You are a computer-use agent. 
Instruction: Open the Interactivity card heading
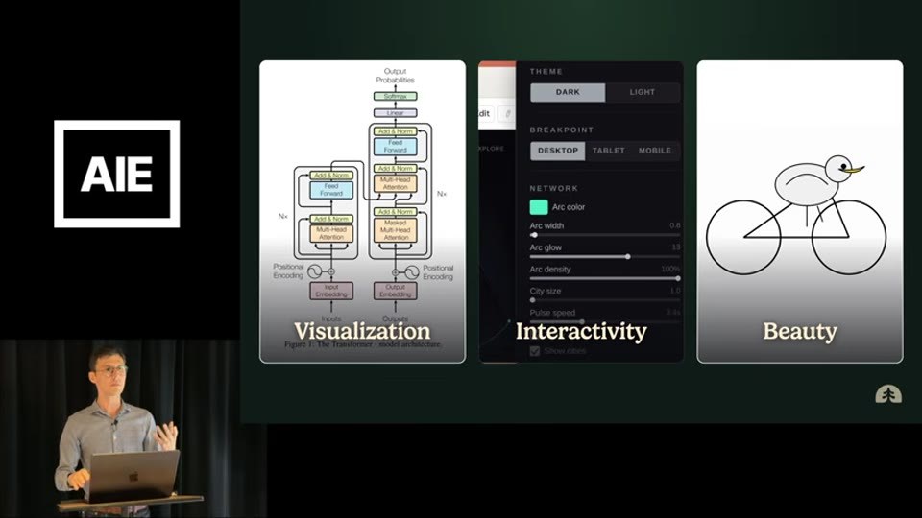coord(581,331)
